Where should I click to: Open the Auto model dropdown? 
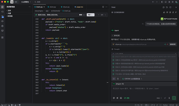tap(159, 98)
